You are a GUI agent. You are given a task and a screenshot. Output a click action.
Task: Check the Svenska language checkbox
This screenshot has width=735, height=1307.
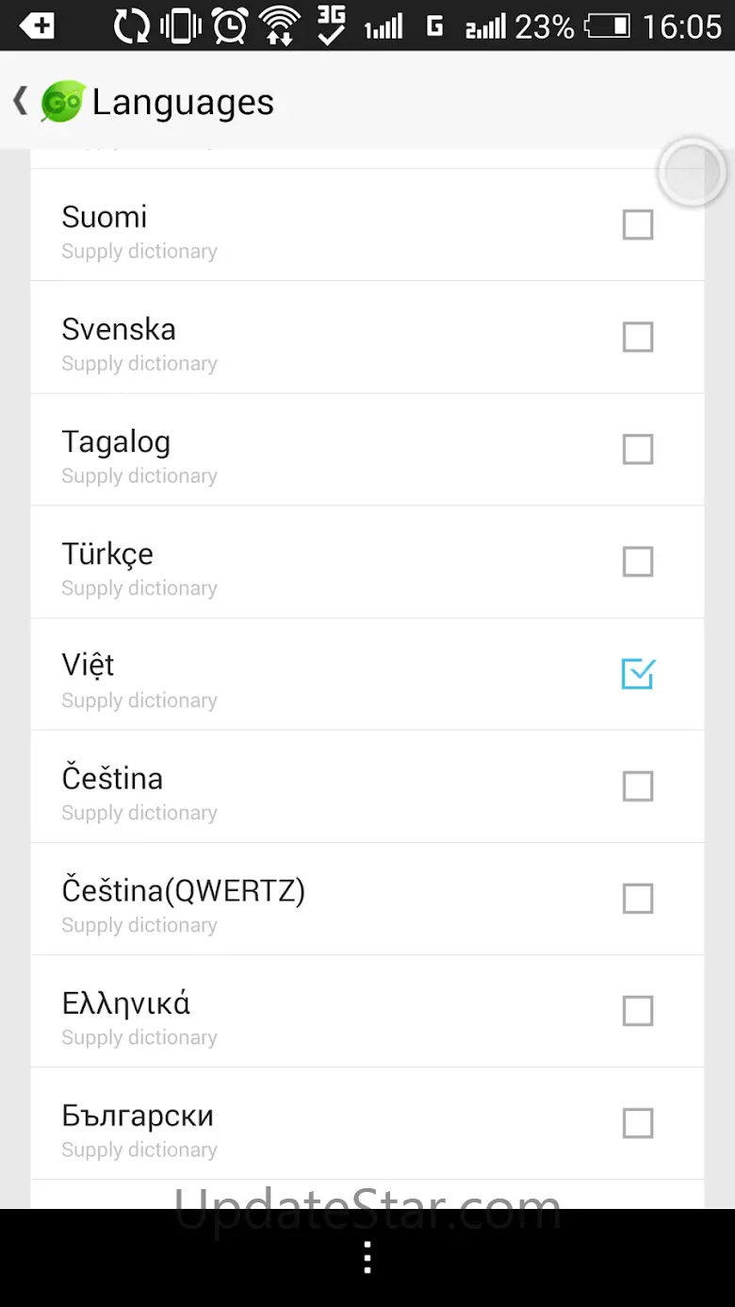pos(638,337)
